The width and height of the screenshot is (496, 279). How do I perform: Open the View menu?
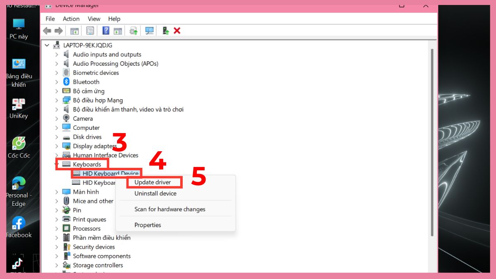[x=94, y=19]
